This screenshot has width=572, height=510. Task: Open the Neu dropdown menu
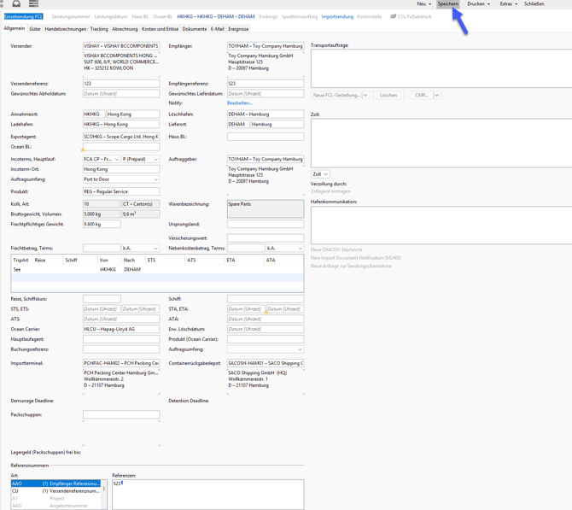423,4
